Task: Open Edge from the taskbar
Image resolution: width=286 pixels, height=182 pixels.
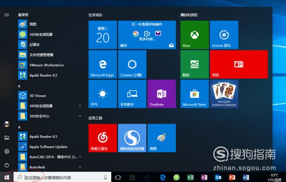Action: [162, 177]
